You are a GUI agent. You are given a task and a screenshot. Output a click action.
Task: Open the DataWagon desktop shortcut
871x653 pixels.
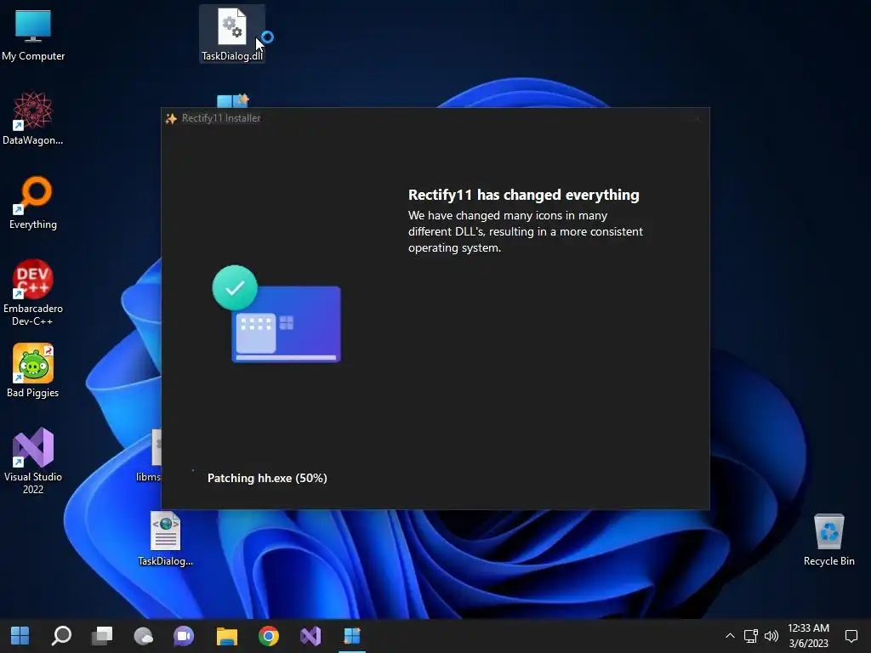(33, 119)
